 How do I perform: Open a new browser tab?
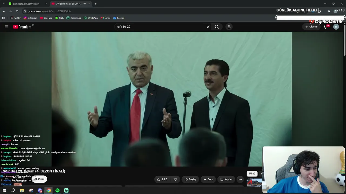tap(95, 4)
